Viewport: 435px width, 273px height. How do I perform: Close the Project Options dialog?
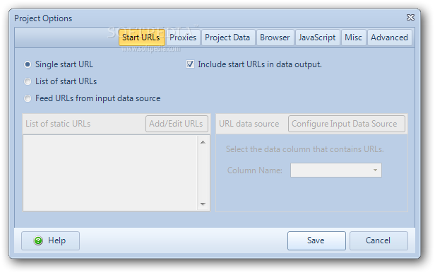point(410,18)
